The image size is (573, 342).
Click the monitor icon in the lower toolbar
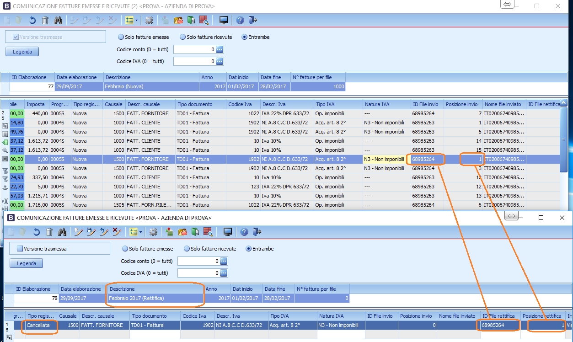(x=228, y=232)
